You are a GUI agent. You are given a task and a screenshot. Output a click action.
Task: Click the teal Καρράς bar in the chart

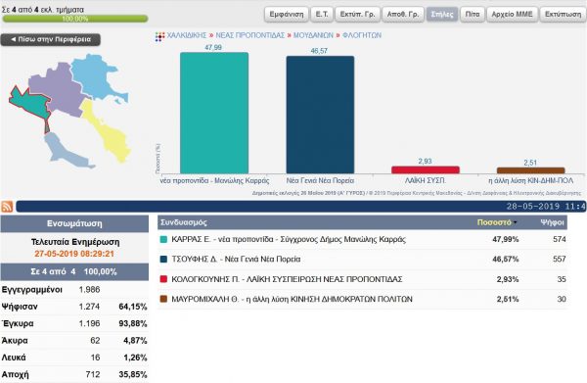point(214,113)
